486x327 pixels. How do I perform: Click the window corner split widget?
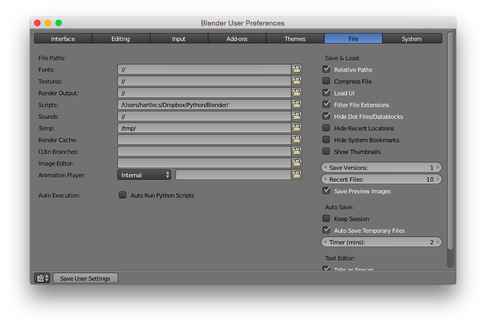pyautogui.click(x=452, y=32)
